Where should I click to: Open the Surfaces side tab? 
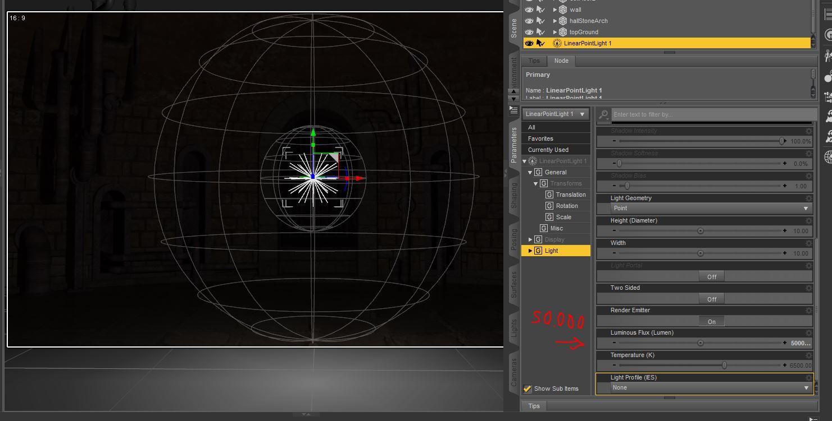[513, 284]
